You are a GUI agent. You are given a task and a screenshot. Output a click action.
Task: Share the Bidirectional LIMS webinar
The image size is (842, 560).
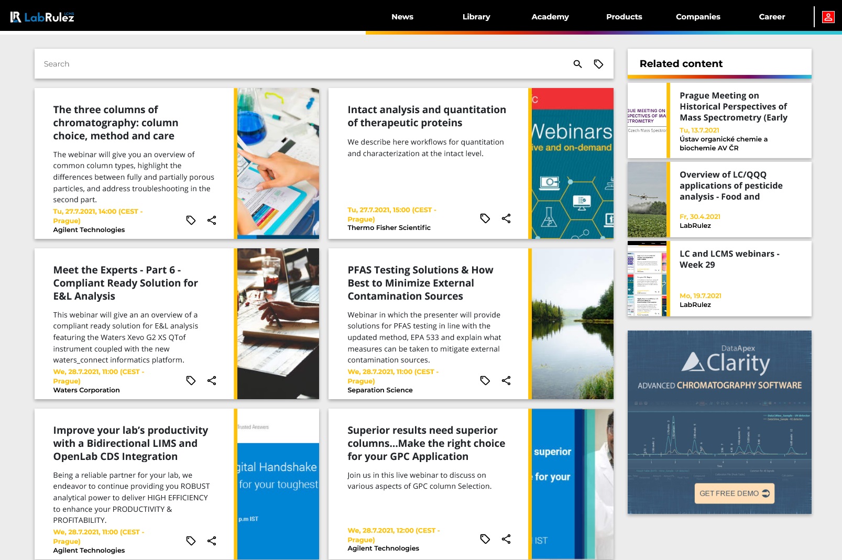pyautogui.click(x=212, y=541)
